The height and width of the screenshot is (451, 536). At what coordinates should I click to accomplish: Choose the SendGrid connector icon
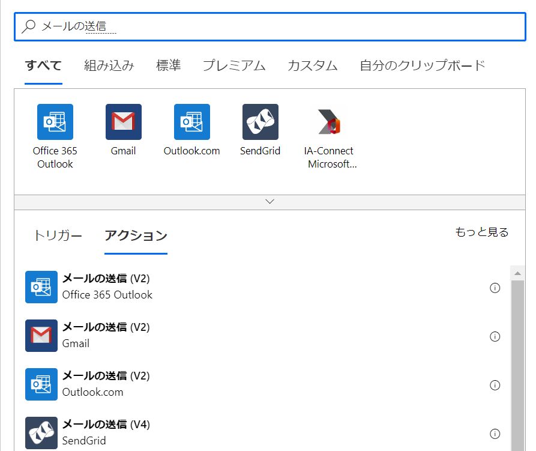point(260,122)
